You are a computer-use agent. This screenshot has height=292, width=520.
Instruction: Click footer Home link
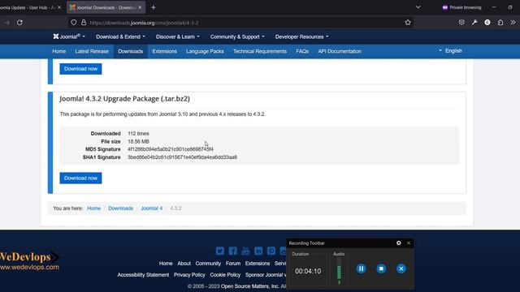pos(166,264)
